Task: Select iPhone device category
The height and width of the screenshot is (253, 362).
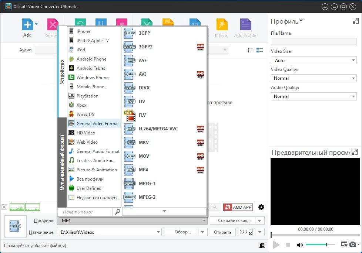Action: (x=94, y=31)
